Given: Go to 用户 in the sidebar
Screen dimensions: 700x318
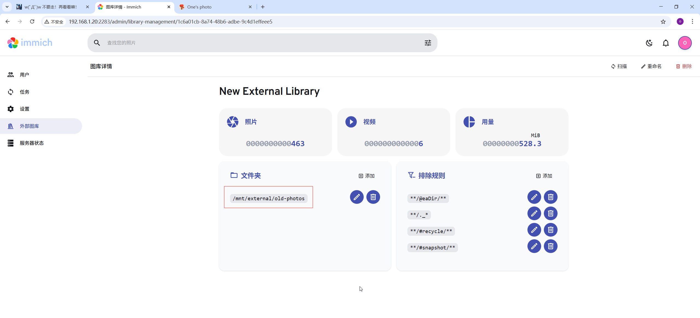Looking at the screenshot, I should (24, 75).
